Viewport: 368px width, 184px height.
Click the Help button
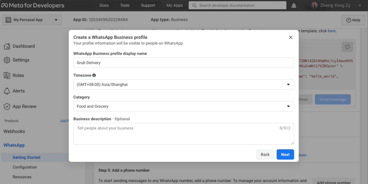coord(353,20)
